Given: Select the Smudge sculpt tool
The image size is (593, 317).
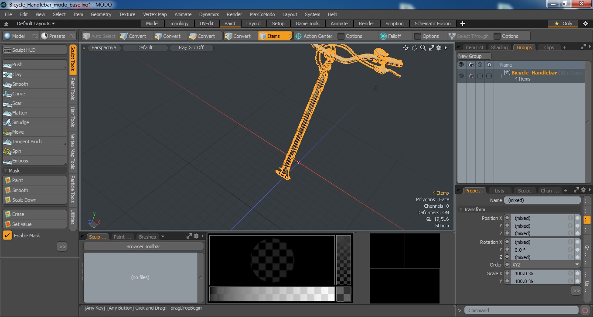Looking at the screenshot, I should [x=34, y=122].
